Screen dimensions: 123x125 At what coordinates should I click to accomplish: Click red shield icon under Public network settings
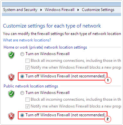tap(11, 116)
